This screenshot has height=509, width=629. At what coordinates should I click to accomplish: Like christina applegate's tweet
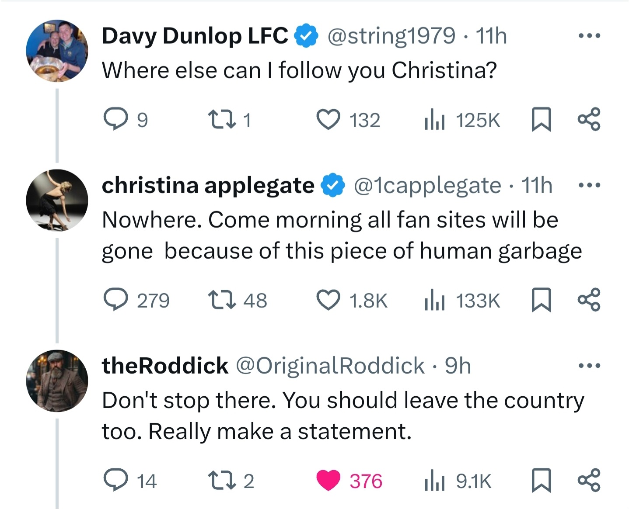[x=328, y=300]
